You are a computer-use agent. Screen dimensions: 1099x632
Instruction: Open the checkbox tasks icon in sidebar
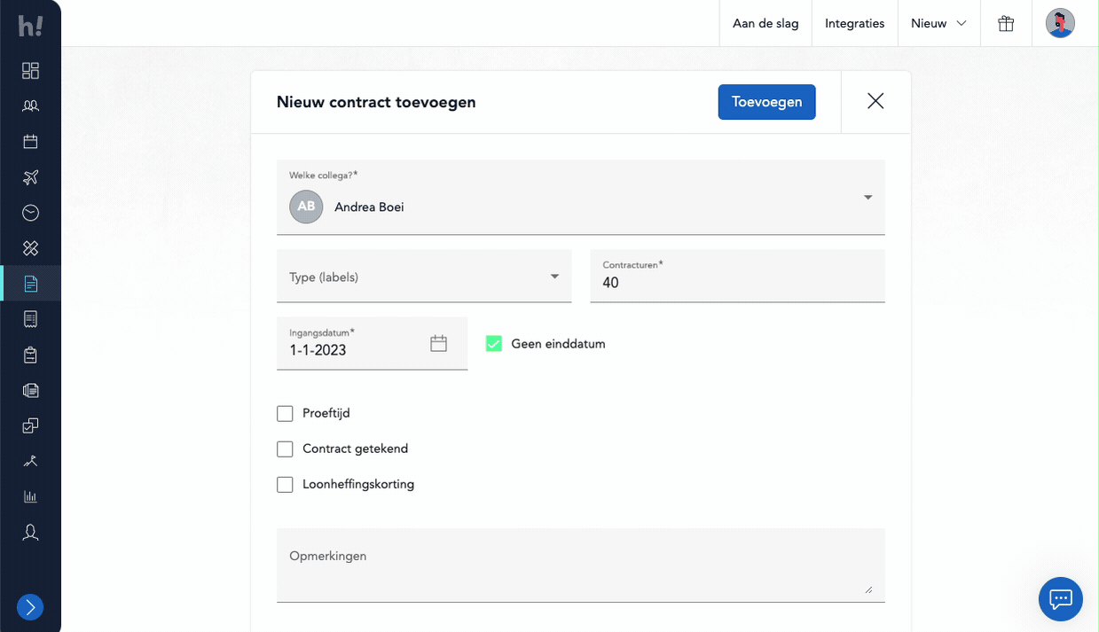tap(30, 425)
